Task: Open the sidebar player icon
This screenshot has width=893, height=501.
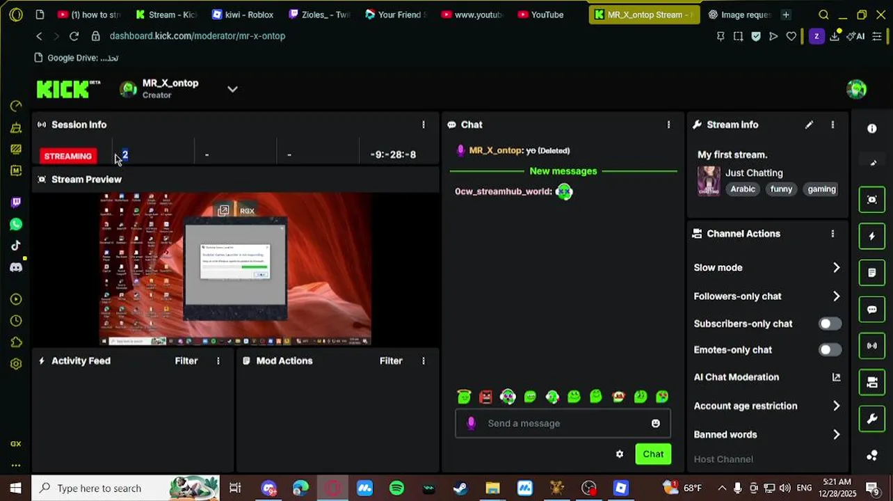Action: click(16, 299)
